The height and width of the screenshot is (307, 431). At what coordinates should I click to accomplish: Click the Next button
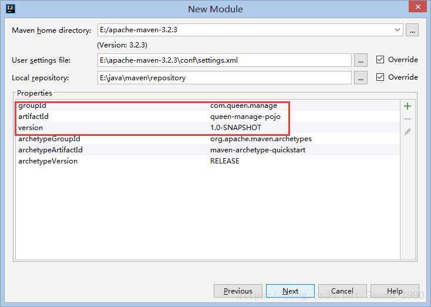click(290, 291)
